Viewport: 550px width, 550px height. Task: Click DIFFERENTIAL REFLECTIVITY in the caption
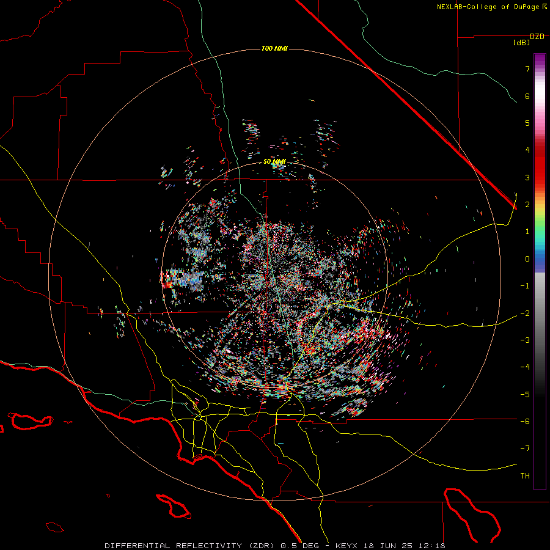(x=174, y=546)
